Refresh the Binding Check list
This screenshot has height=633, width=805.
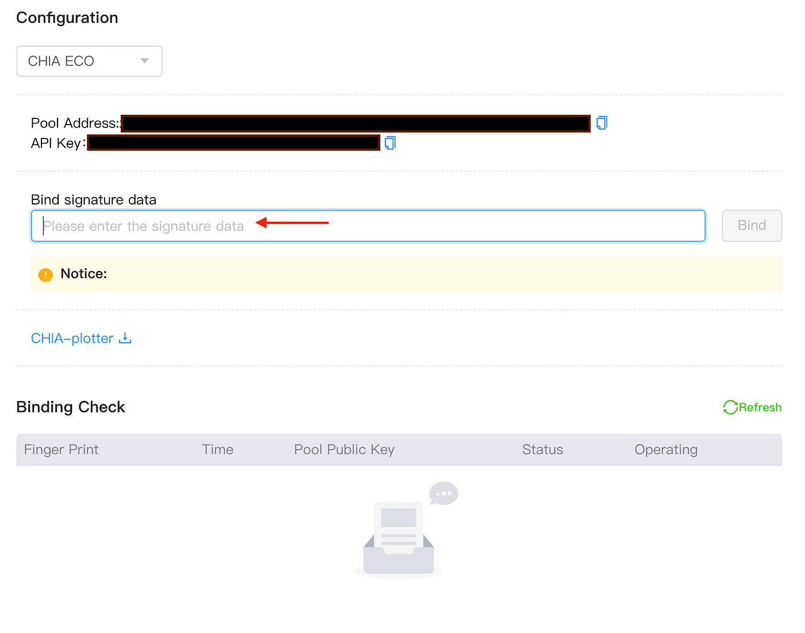coord(752,407)
